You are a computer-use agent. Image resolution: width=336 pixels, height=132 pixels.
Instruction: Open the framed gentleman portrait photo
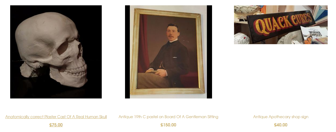168,52
